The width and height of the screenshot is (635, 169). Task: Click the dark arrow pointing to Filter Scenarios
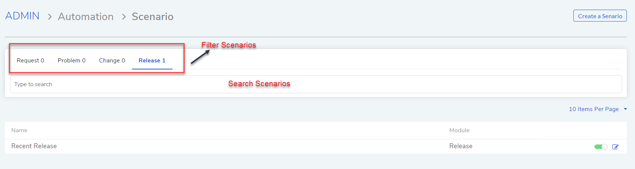200,57
